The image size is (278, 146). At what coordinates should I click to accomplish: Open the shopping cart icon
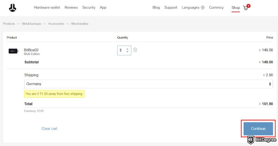coord(245,8)
